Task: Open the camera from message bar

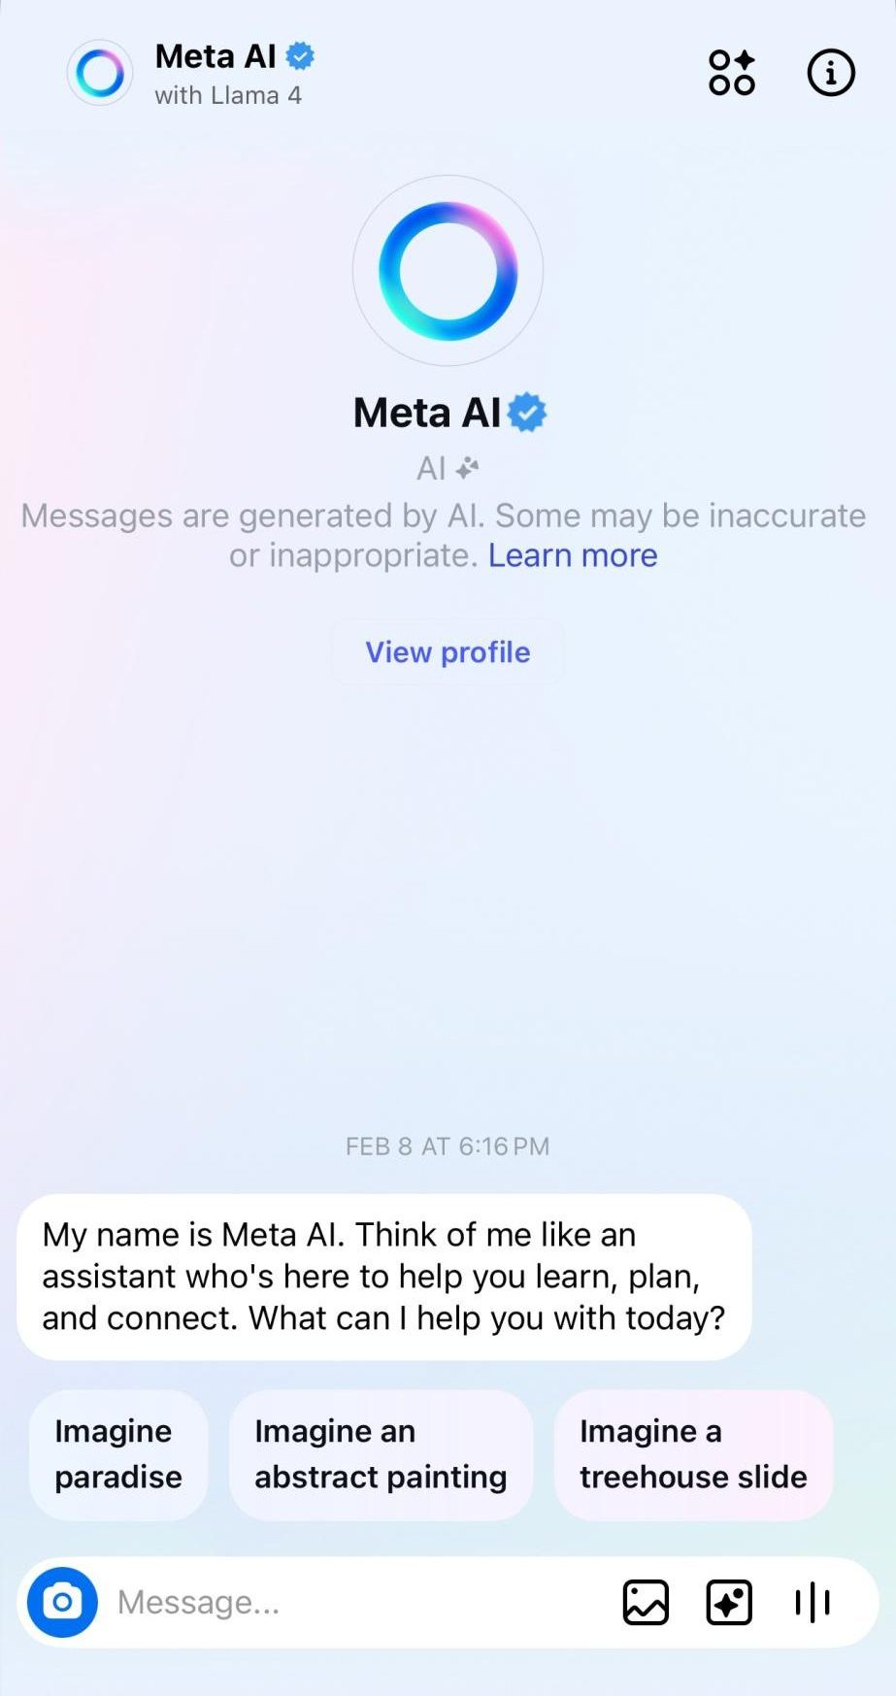Action: 62,1602
